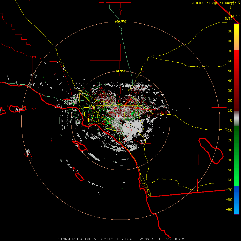The width and height of the screenshot is (241, 241).
Task: Click the -50 value on the velocity scale
Action: [x=229, y=170]
